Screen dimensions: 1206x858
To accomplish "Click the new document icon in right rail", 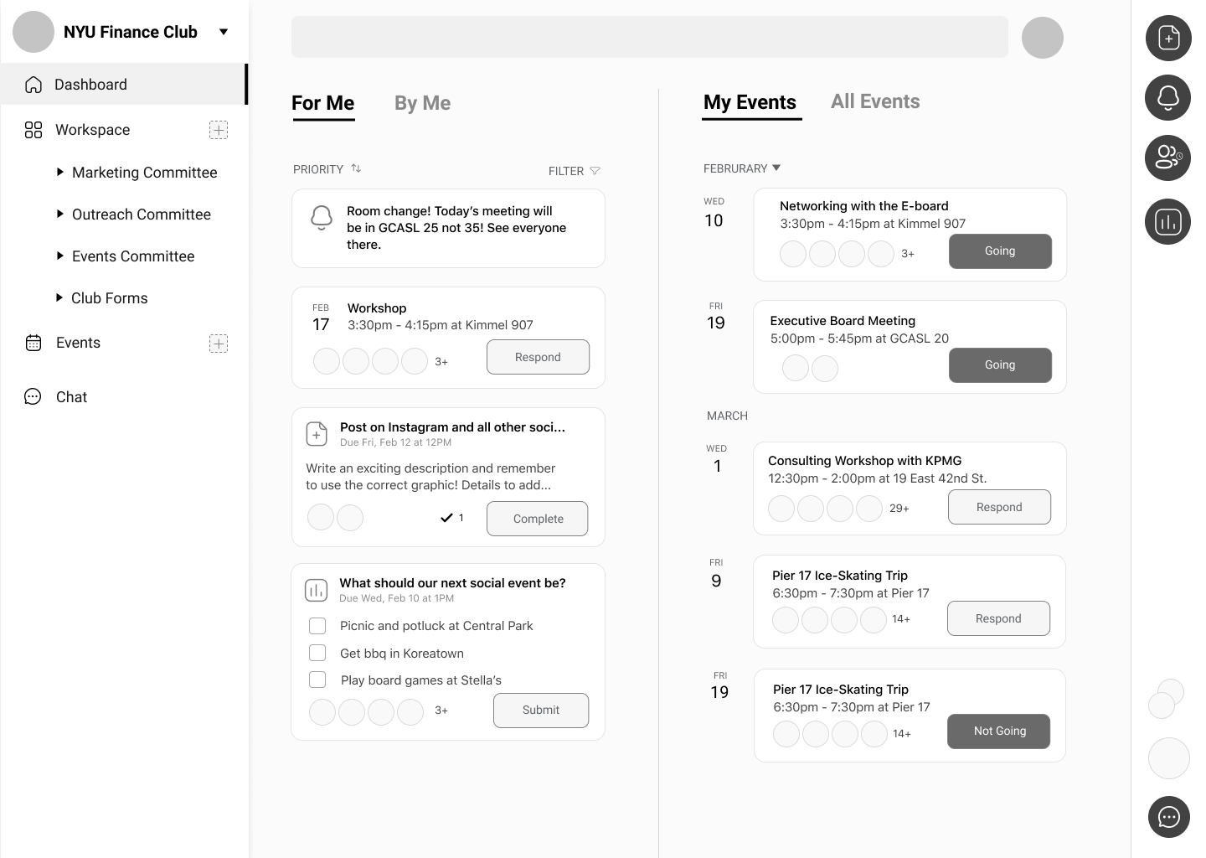I will point(1168,38).
